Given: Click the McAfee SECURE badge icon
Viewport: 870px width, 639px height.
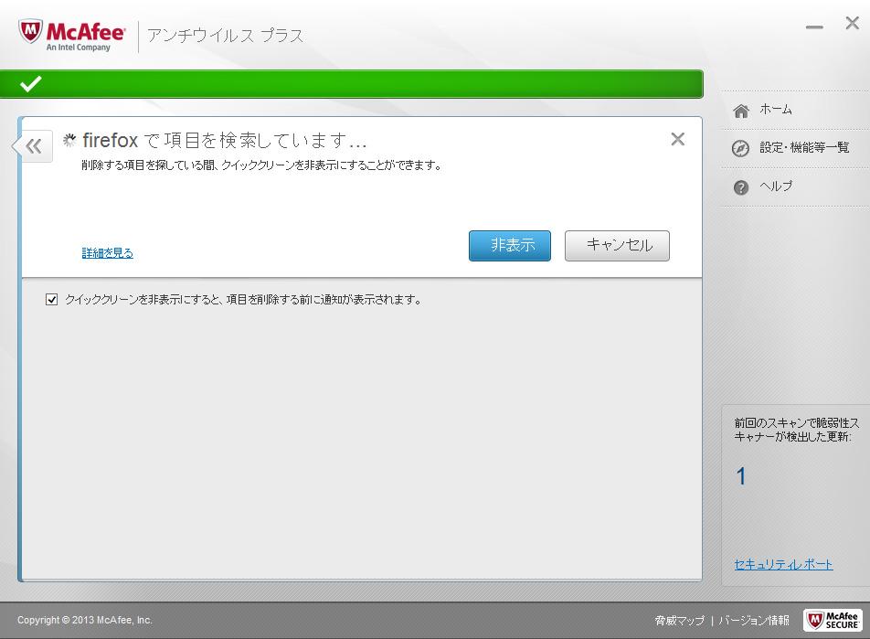Looking at the screenshot, I should click(x=833, y=620).
